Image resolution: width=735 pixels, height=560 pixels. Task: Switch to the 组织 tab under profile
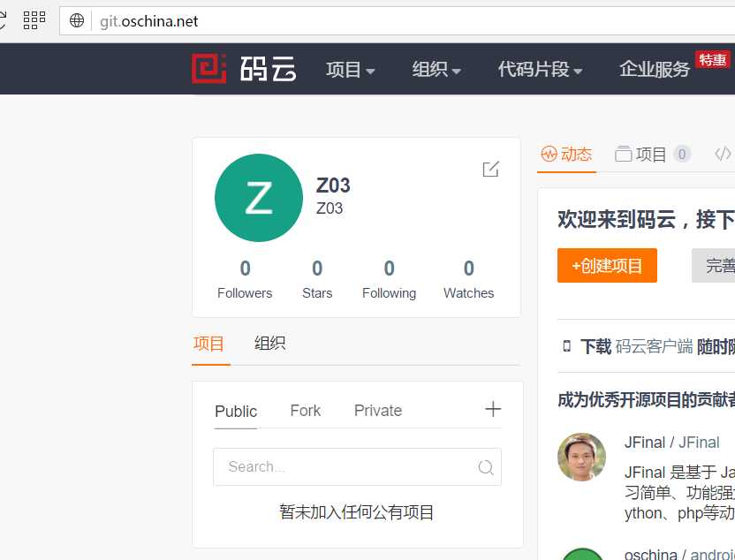[270, 344]
